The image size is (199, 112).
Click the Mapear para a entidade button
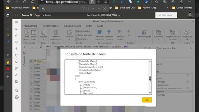(173, 35)
